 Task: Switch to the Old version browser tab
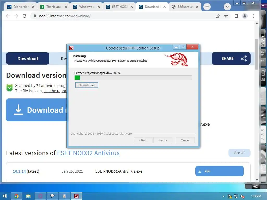coord(20,7)
